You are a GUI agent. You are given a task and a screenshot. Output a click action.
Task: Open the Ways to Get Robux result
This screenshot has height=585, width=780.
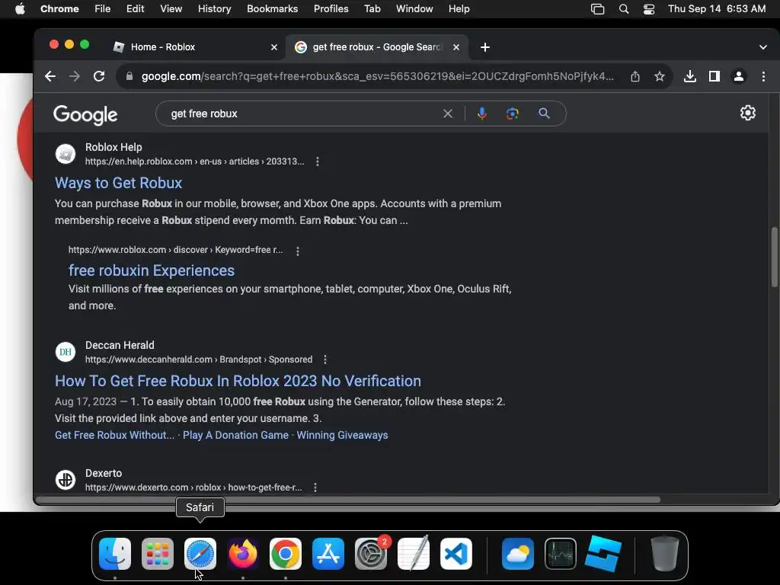[x=118, y=183]
